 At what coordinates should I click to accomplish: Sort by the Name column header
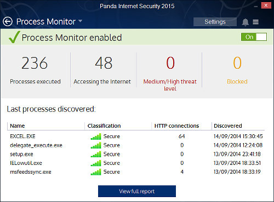[18, 126]
